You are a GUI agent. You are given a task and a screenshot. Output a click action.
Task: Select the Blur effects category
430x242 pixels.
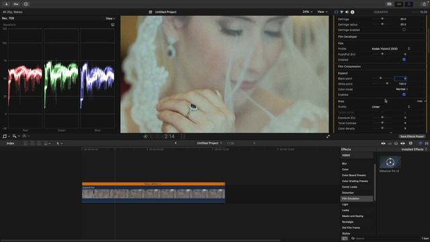[x=344, y=163]
